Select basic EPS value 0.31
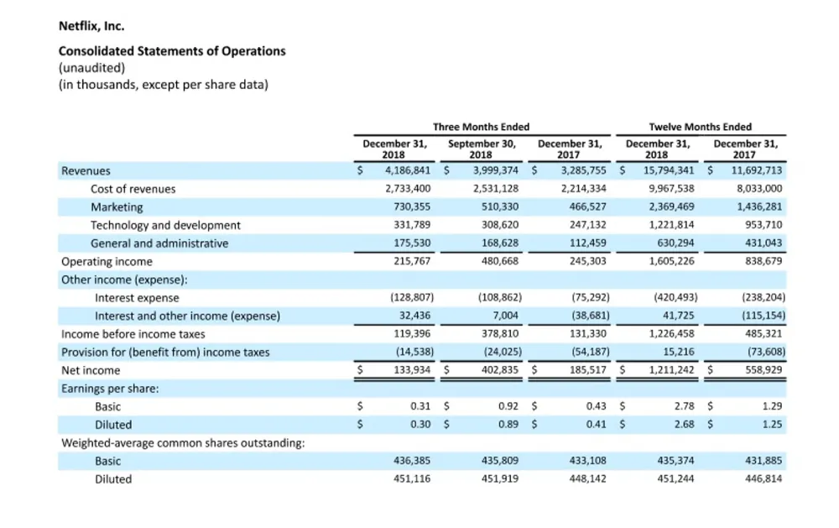This screenshot has height=528, width=839. point(420,406)
